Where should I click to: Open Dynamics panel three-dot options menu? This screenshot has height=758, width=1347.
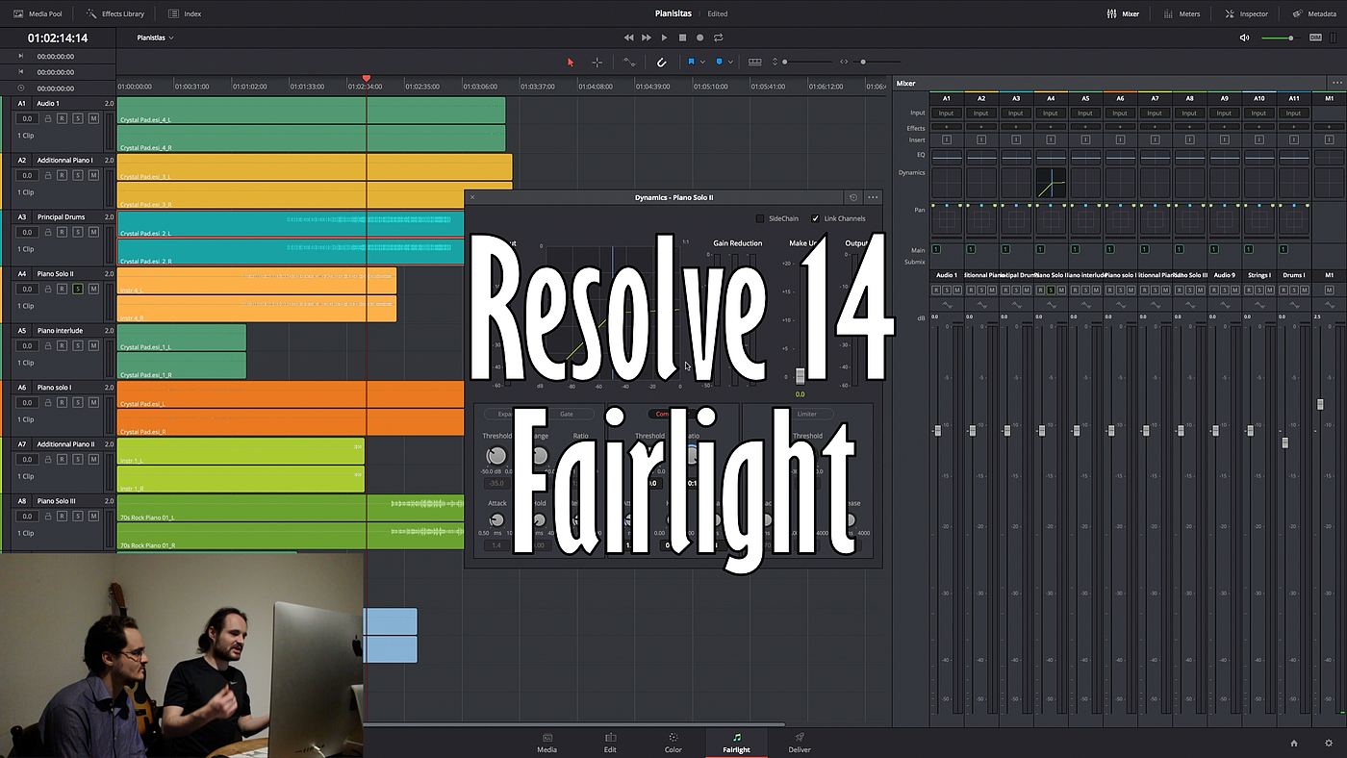(x=873, y=197)
